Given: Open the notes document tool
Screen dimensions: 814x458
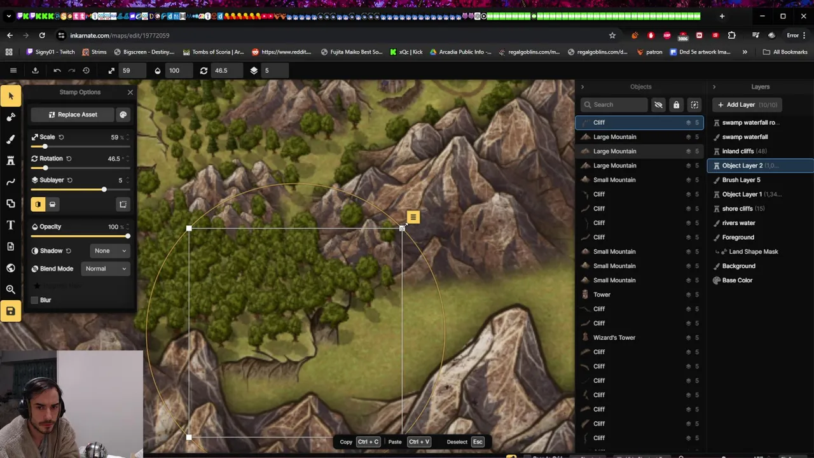Looking at the screenshot, I should (10, 246).
